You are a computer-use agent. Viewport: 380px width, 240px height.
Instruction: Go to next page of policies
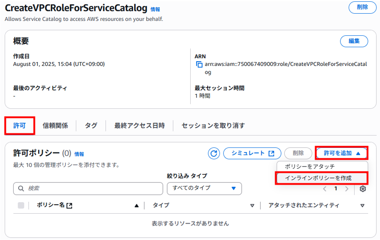(346, 189)
